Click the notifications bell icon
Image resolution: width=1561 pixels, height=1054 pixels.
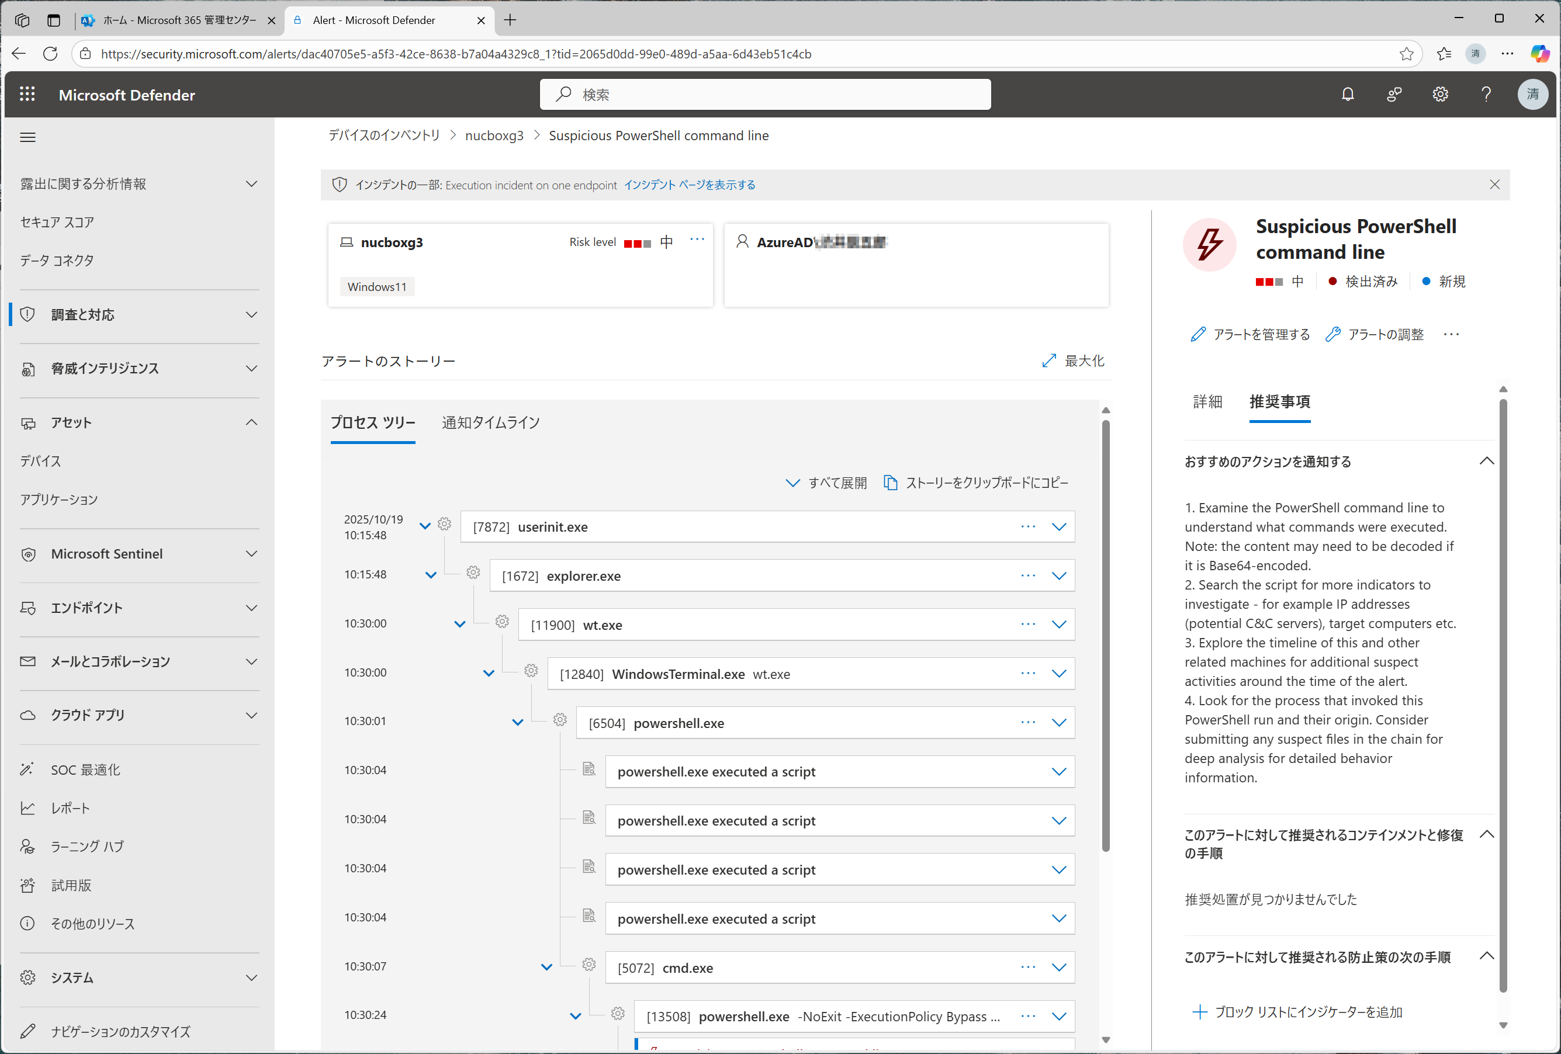point(1348,95)
